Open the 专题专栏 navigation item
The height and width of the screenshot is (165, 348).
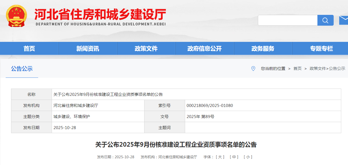click(x=321, y=49)
